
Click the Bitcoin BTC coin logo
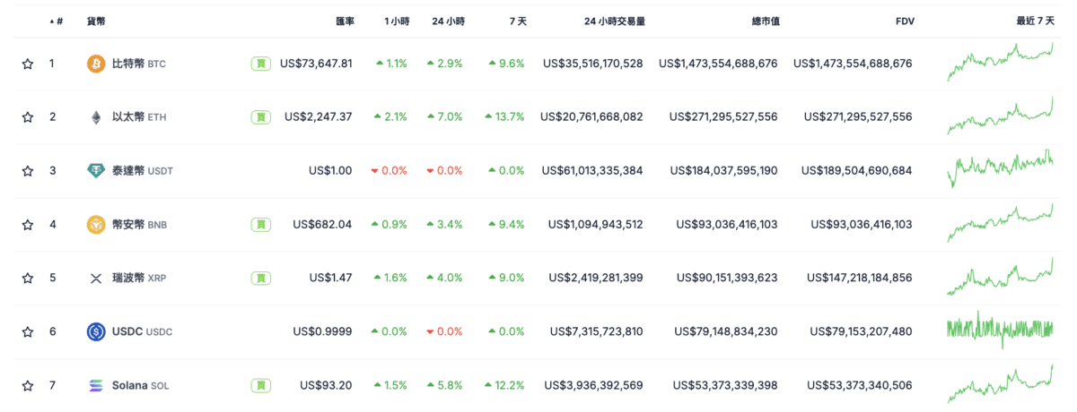pos(96,64)
